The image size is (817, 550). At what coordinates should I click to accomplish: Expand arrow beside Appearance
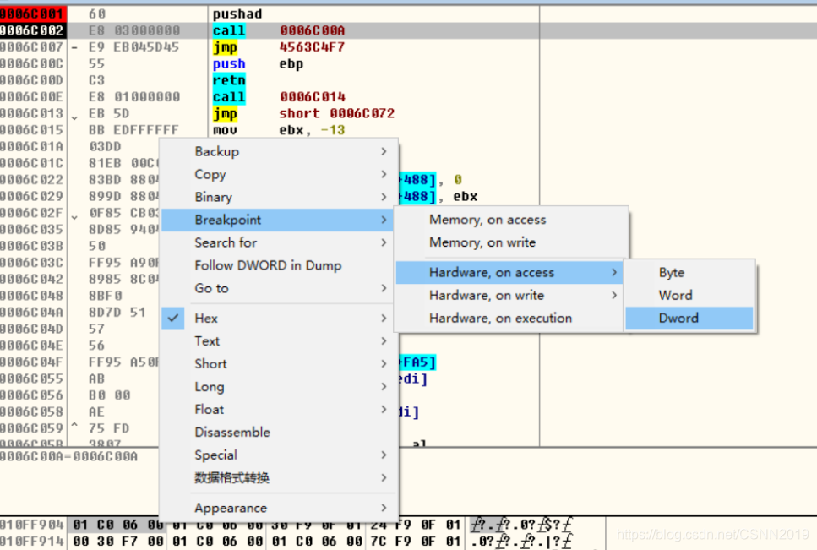tap(384, 508)
